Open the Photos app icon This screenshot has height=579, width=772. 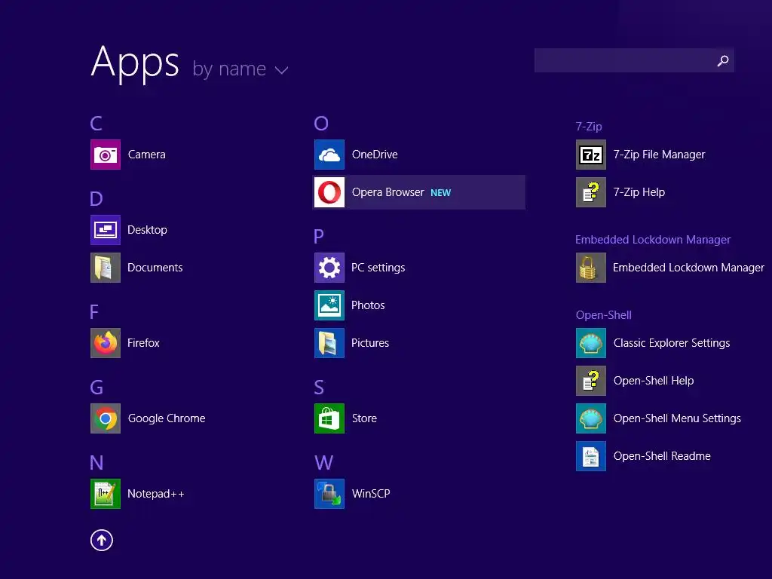[x=329, y=305]
